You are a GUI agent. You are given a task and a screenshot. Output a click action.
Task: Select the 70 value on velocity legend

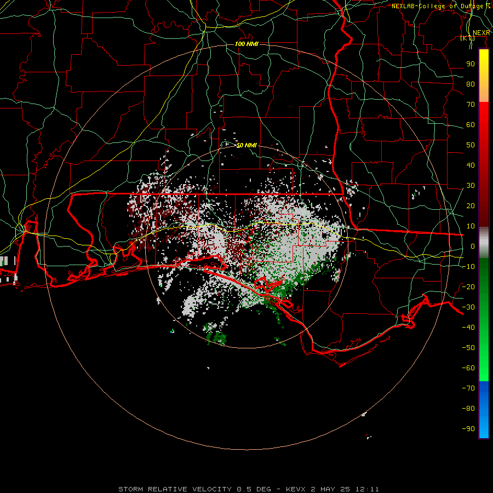(x=471, y=105)
